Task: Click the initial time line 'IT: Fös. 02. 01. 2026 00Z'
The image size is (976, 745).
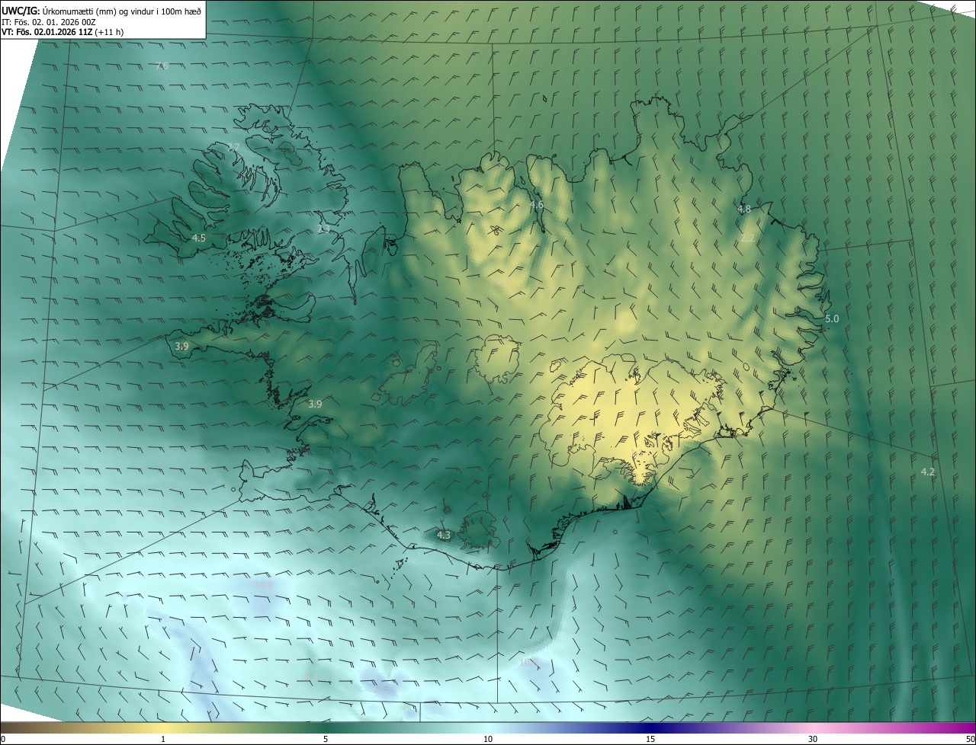Action: 49,21
